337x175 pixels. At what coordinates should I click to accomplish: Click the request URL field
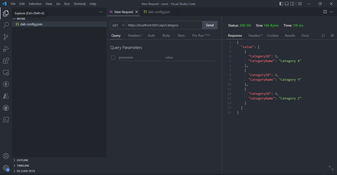[164, 25]
